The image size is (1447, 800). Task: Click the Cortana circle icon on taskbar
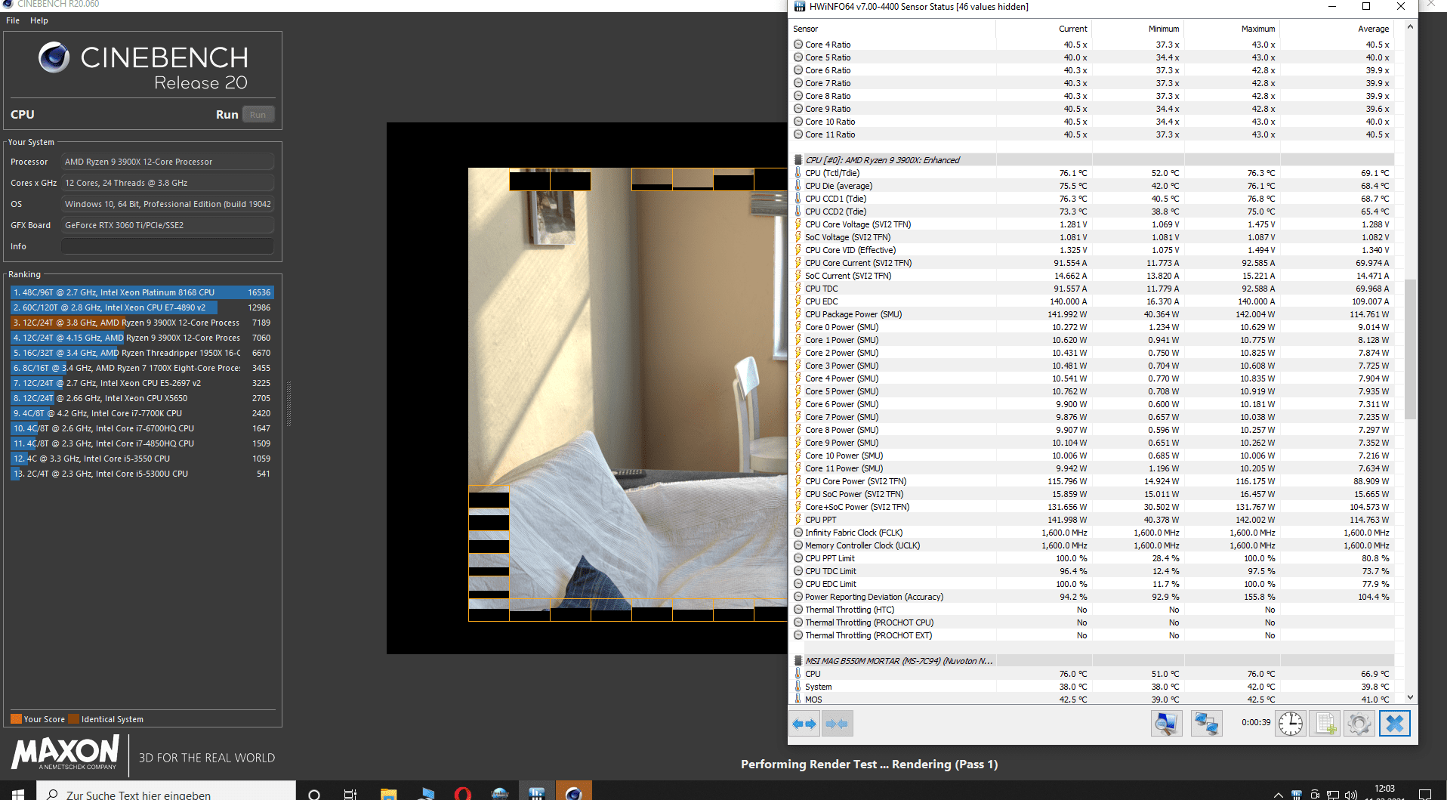(314, 793)
